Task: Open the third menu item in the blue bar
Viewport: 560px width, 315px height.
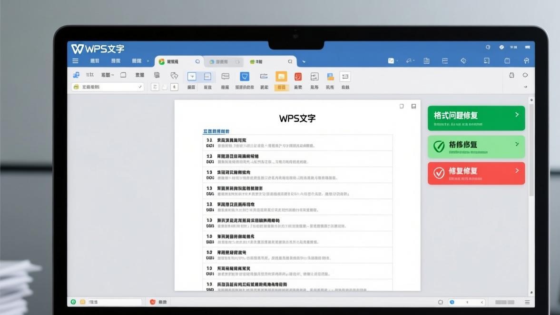Action: click(137, 61)
